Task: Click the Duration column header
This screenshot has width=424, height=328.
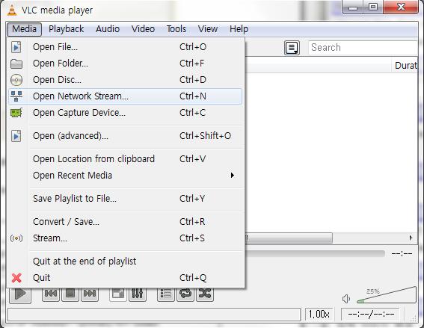Action: coord(405,66)
